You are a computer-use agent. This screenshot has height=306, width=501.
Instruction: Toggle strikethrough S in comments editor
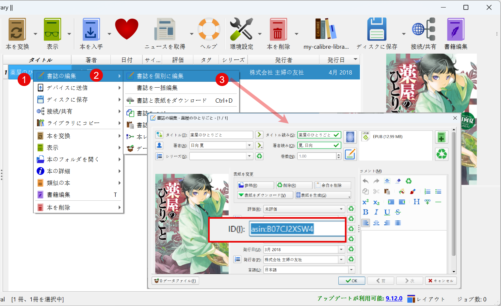[398, 212]
